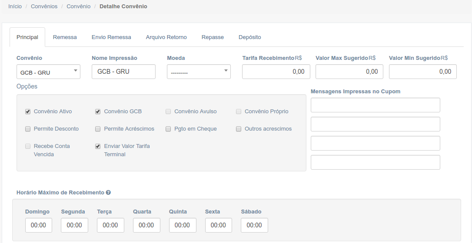Click the Início breadcrumb link

tap(15, 7)
